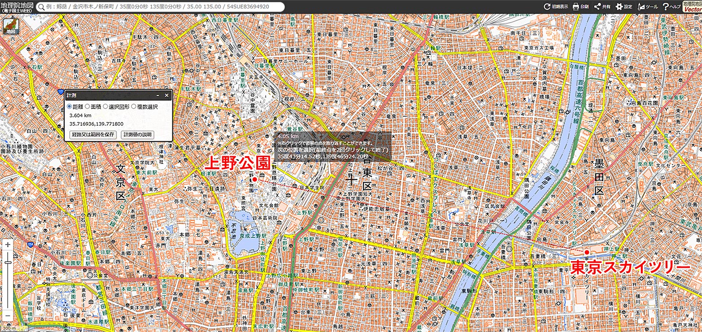Viewport: 702px width, 332px height.
Task: Choose the 選択図形 radio option
Action: (105, 107)
